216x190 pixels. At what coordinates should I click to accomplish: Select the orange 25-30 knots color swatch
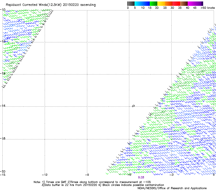point(169,4)
